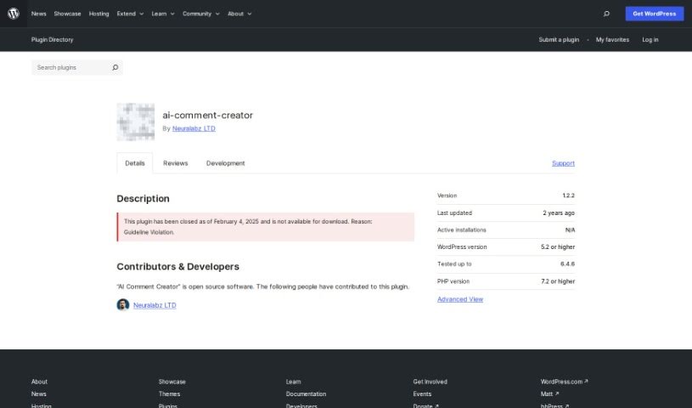692x408 pixels.
Task: Click the footer Matt external link
Action: click(x=550, y=394)
